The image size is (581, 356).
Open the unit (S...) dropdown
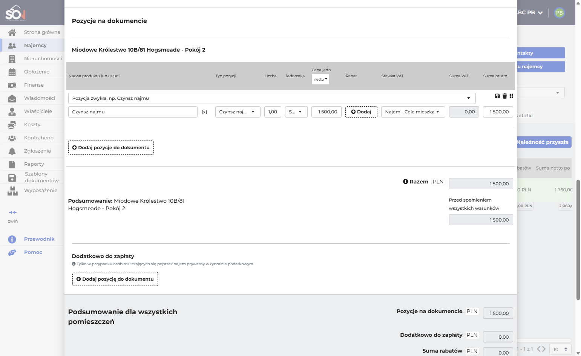296,112
